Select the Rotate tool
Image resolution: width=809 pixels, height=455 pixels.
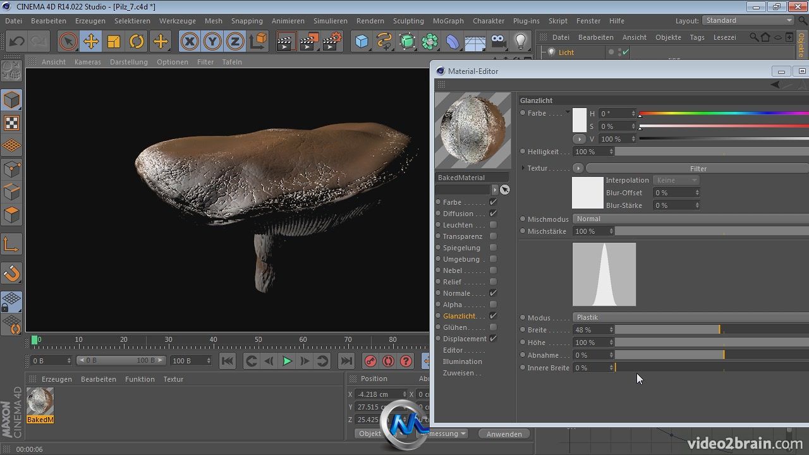137,42
